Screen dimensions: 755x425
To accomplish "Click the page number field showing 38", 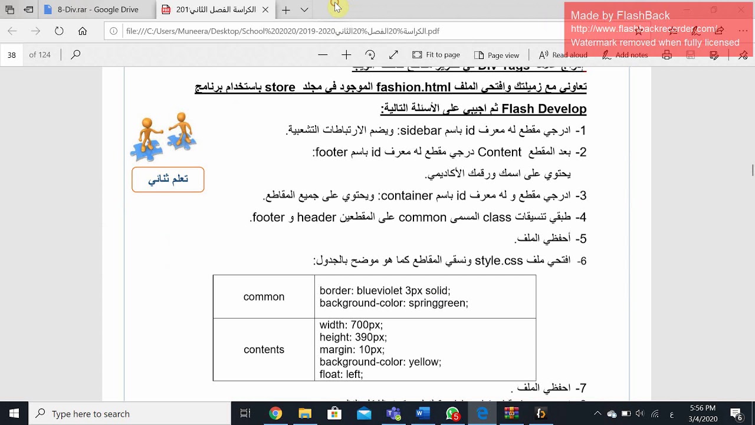I will [12, 55].
